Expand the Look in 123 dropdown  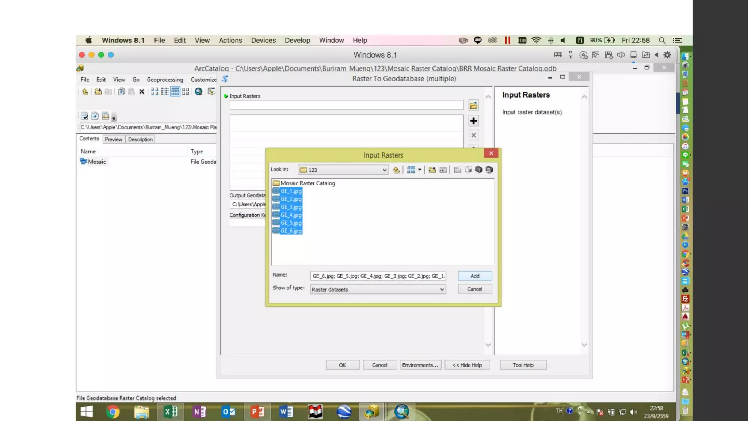tap(384, 170)
